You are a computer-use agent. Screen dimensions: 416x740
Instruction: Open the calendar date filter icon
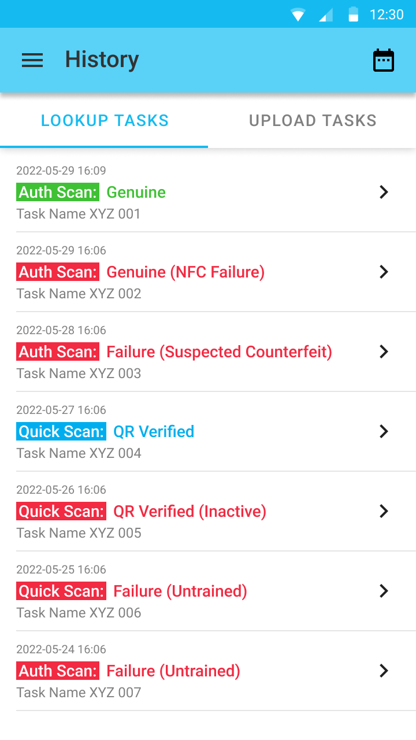click(384, 60)
